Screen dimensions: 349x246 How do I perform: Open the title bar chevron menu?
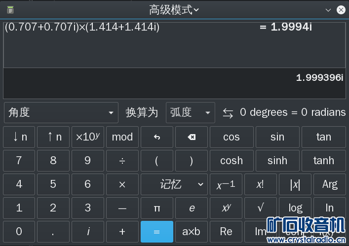coord(328,10)
